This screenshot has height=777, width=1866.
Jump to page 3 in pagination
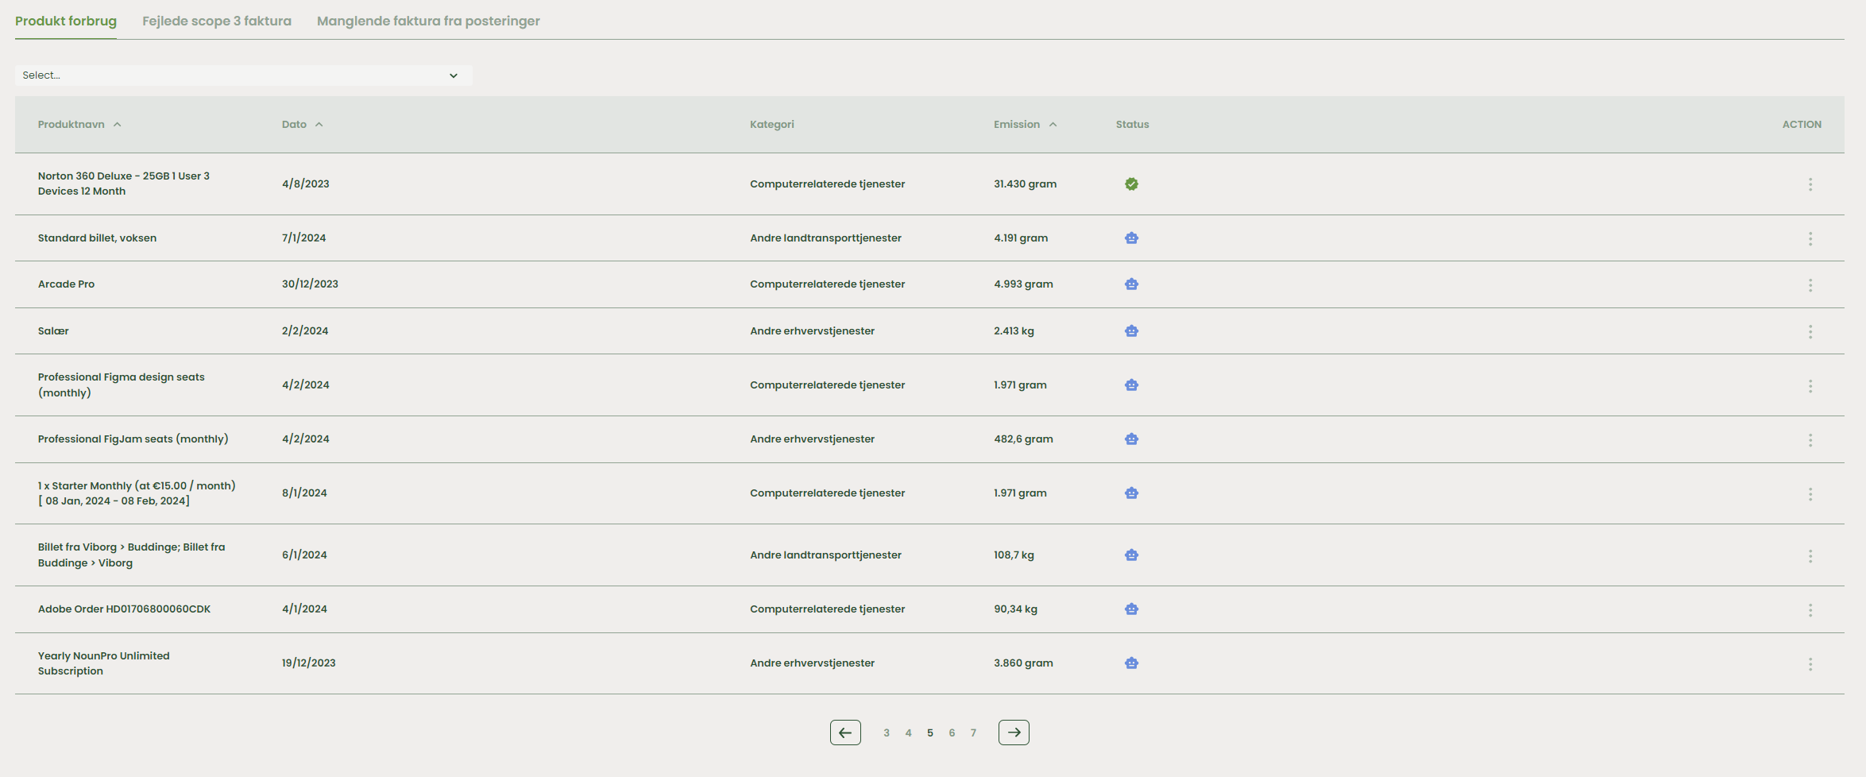(x=887, y=733)
